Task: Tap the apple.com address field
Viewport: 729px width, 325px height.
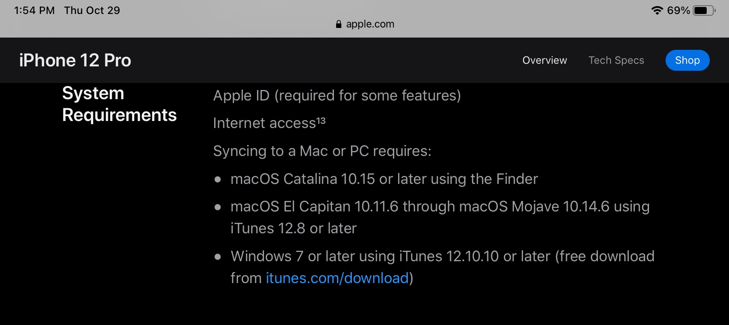Action: click(370, 24)
